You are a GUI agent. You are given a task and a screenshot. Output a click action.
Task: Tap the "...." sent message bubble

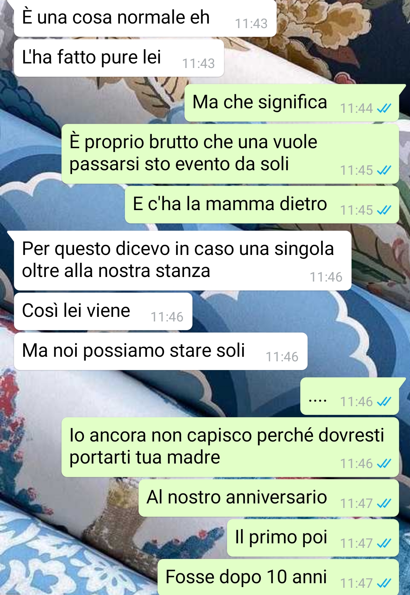[350, 396]
